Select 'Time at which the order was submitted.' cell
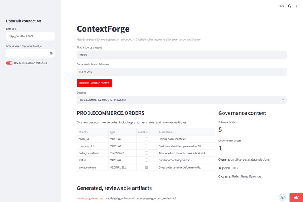The width and height of the screenshot is (303, 202). (x=186, y=153)
